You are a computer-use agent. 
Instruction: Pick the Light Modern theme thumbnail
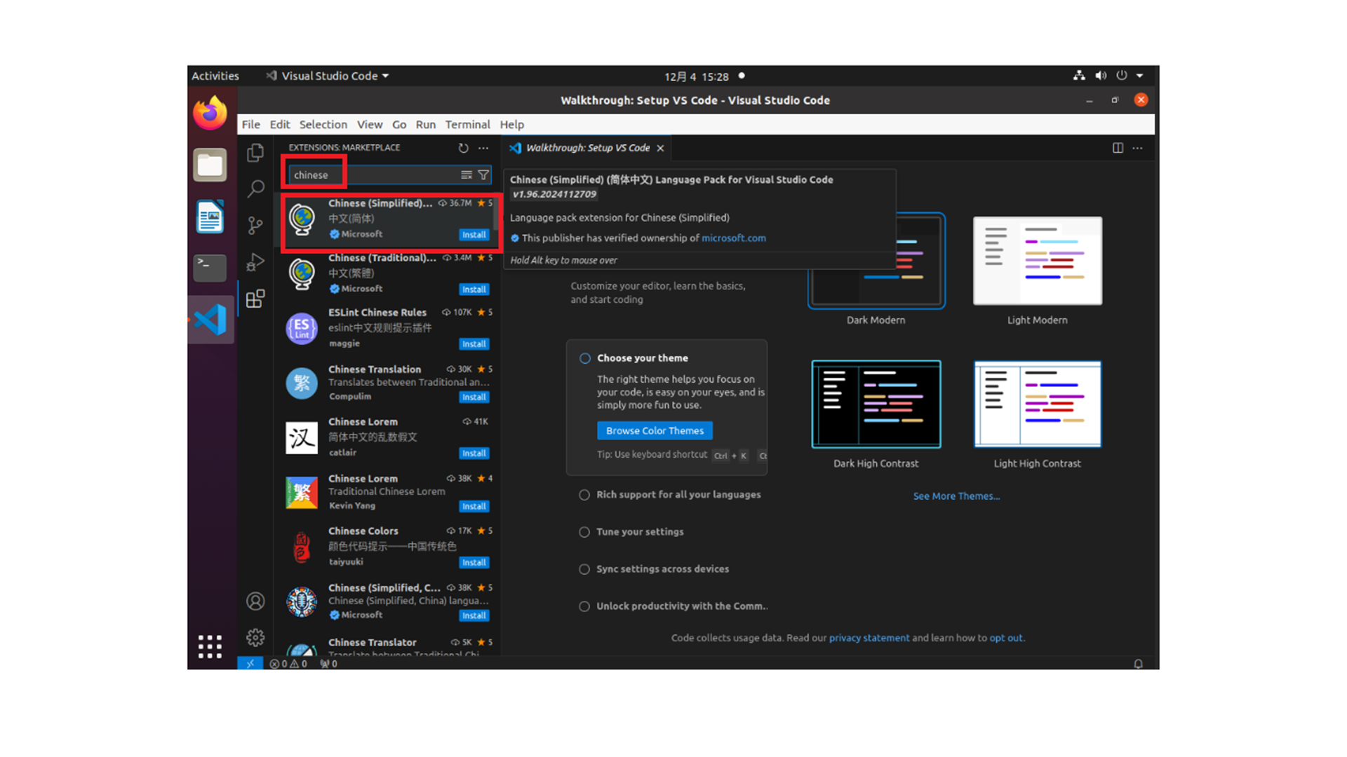1037,261
